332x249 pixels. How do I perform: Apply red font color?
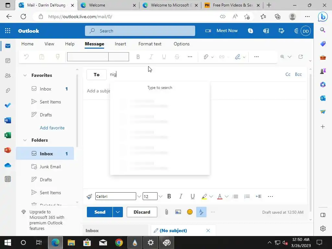click(x=220, y=196)
